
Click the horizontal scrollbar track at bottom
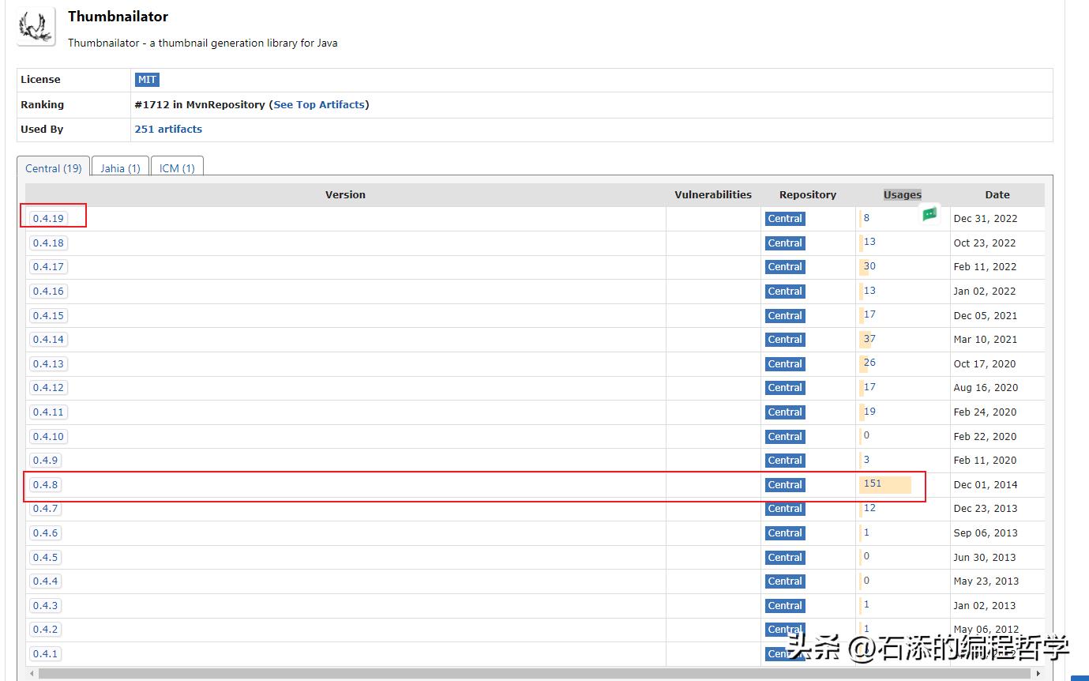(535, 674)
